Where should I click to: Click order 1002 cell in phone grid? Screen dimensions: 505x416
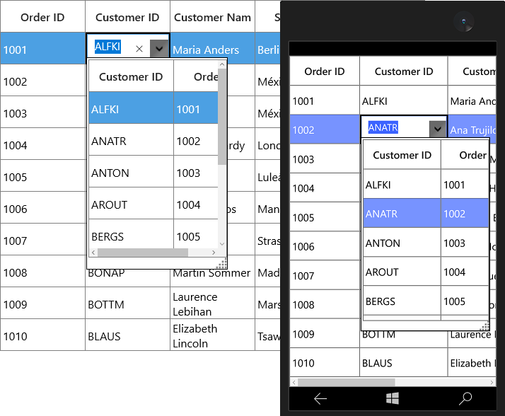pos(325,129)
